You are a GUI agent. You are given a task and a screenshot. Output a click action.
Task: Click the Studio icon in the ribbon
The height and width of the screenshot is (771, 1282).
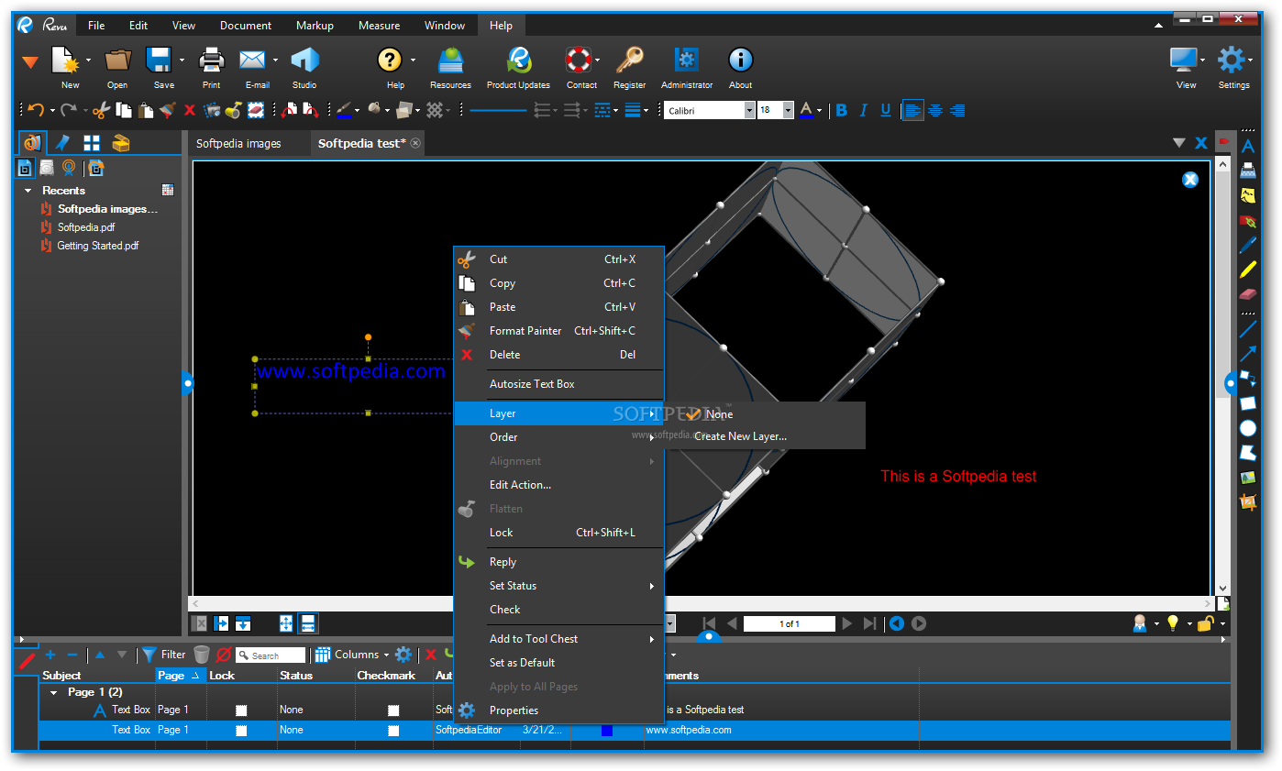[x=304, y=61]
